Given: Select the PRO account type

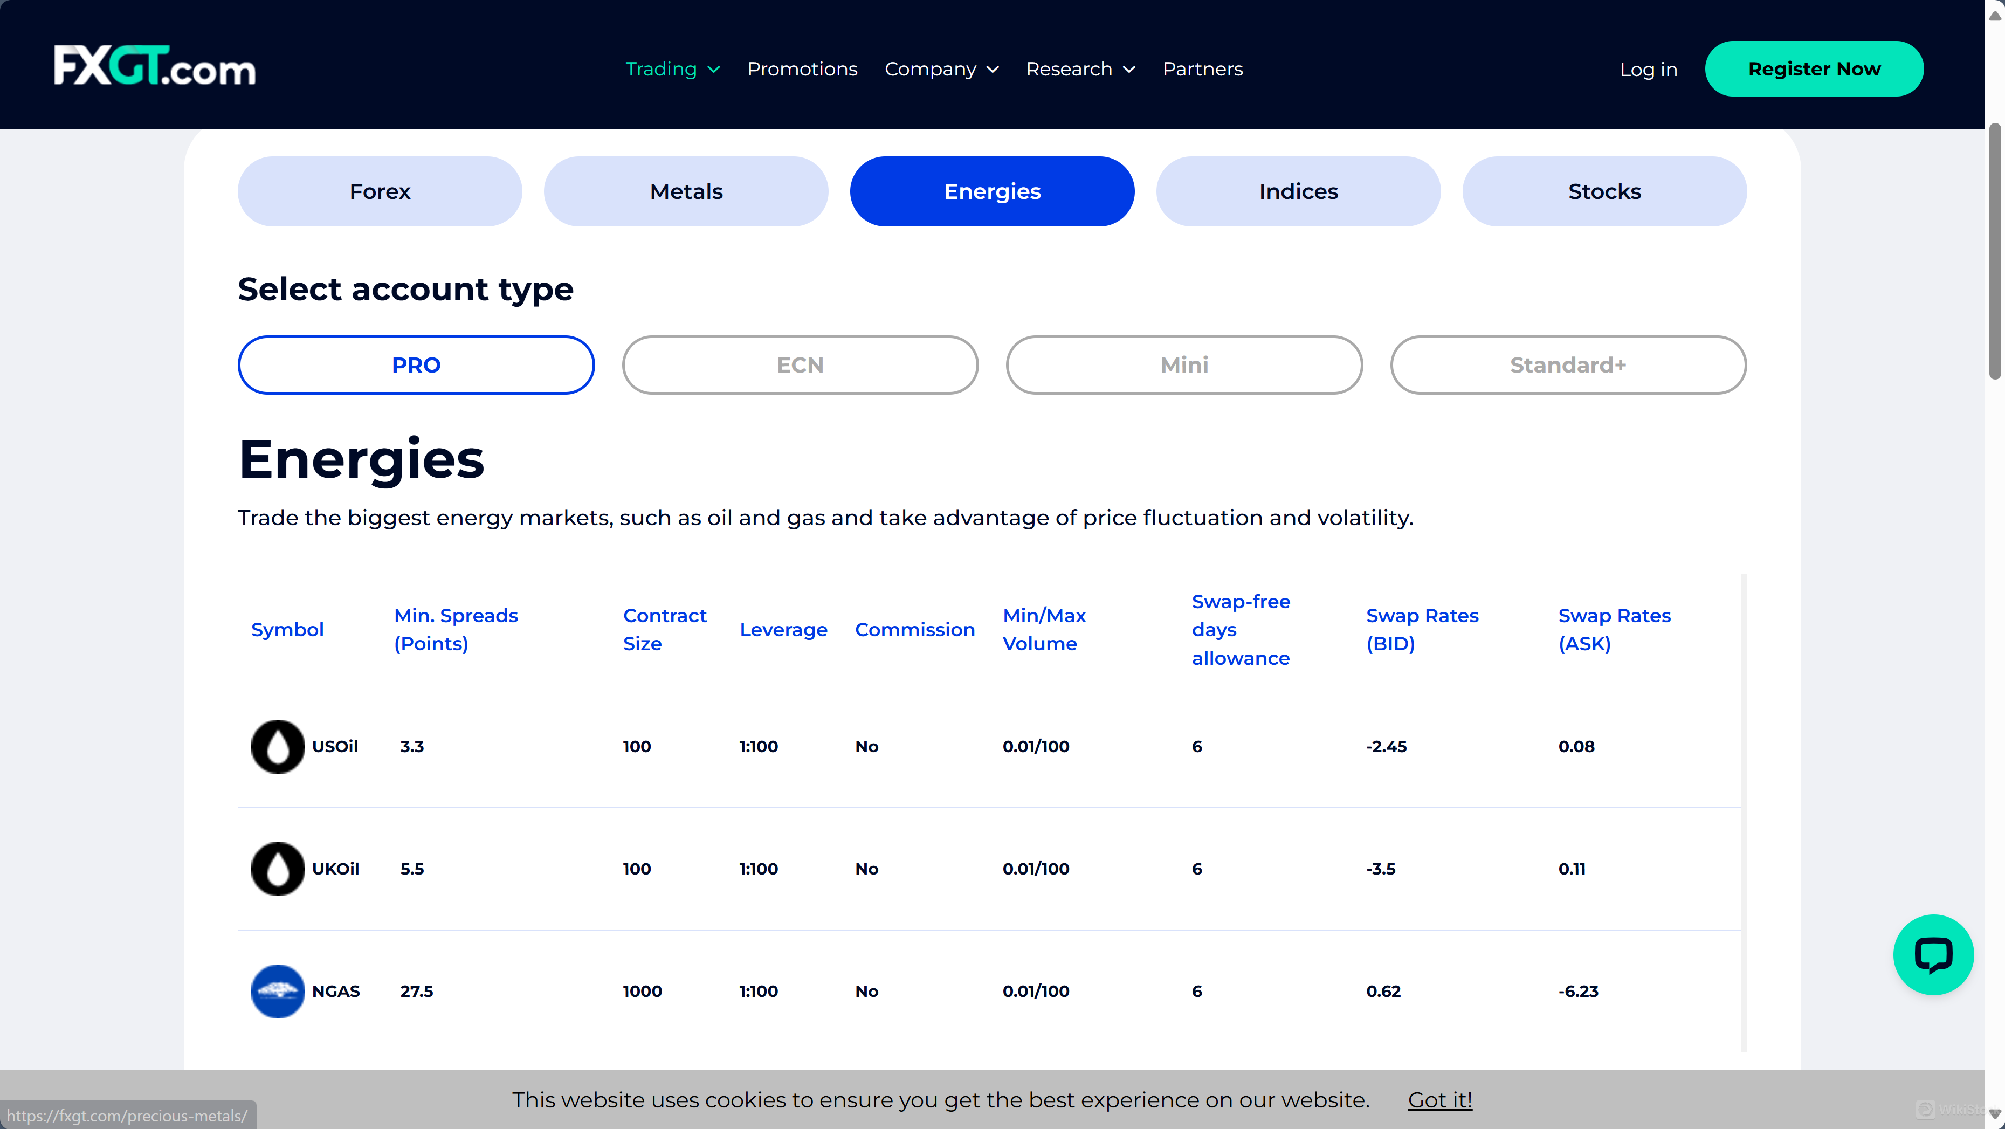Looking at the screenshot, I should tap(416, 364).
